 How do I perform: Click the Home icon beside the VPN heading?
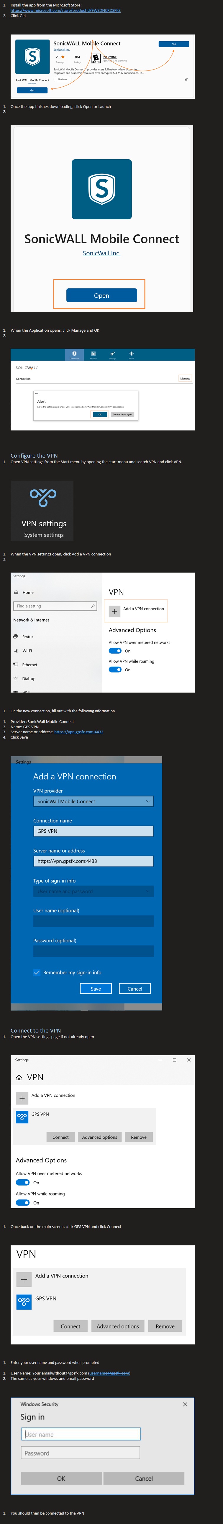point(19,1077)
